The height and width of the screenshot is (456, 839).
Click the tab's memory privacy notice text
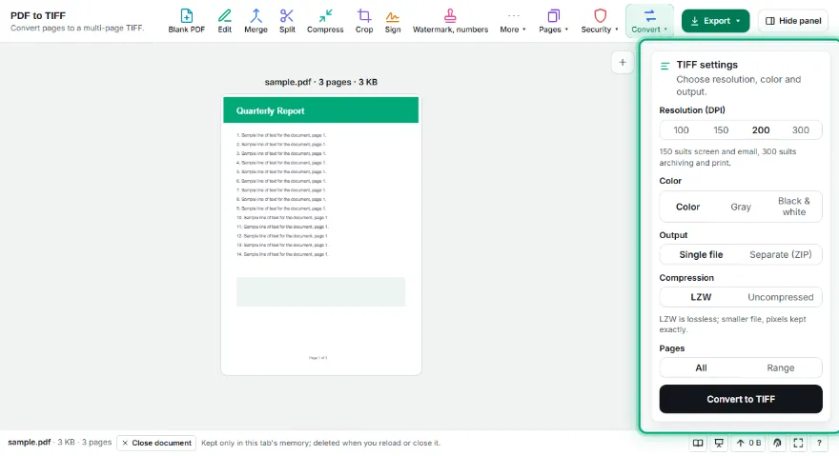point(320,443)
